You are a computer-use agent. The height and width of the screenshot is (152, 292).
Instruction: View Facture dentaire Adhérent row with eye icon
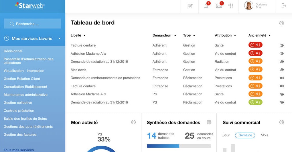coord(282,45)
